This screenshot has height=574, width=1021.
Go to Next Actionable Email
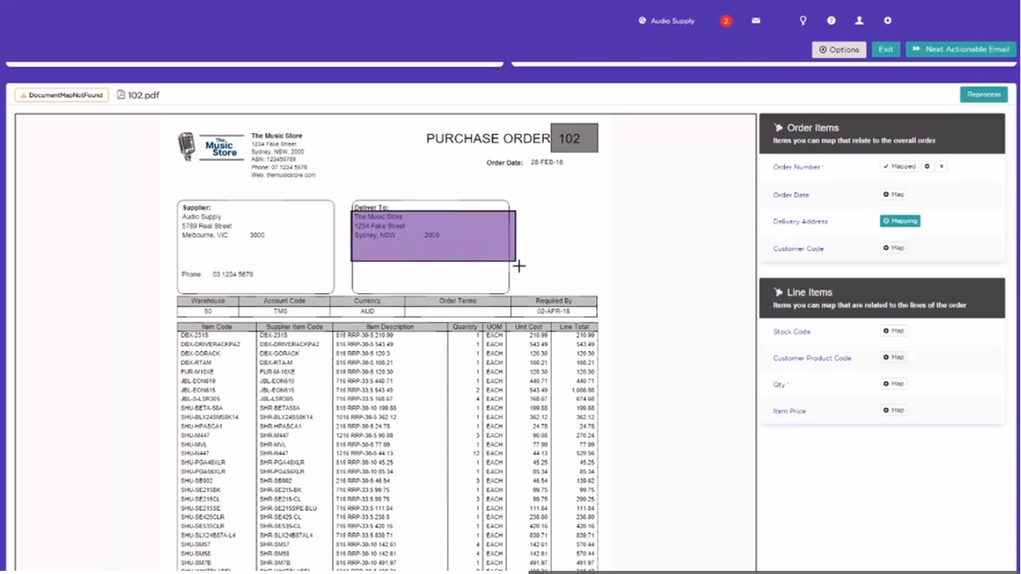coord(961,49)
